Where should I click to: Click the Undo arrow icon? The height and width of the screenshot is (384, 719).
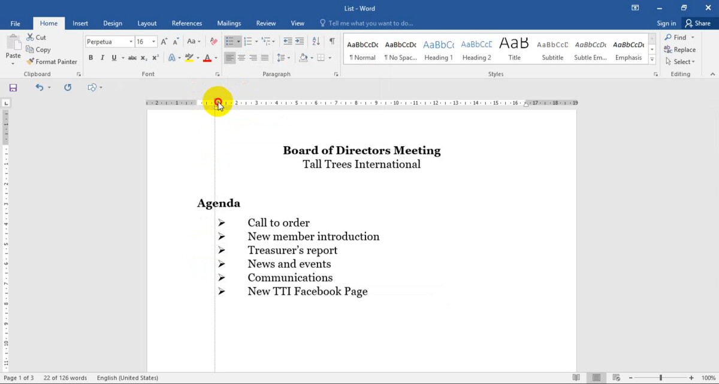point(39,87)
